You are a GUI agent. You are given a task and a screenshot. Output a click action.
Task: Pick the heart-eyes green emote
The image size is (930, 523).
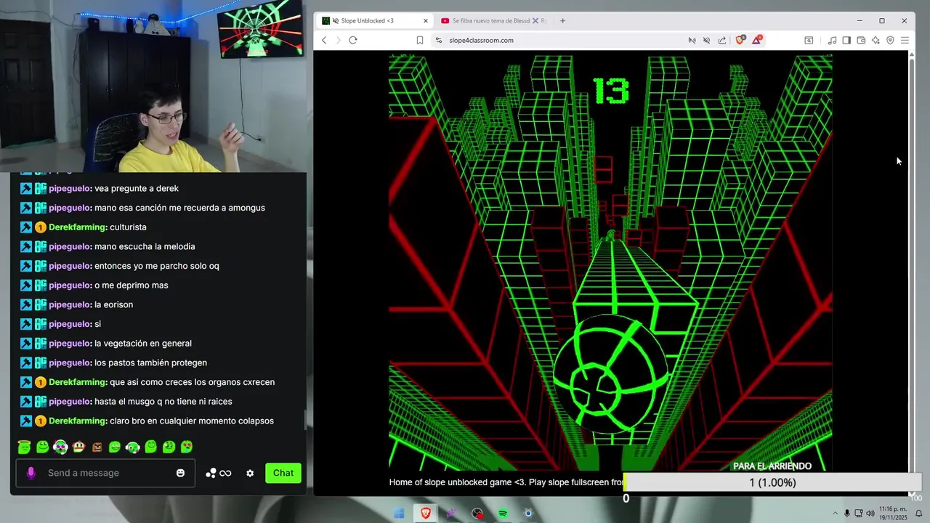[x=187, y=447]
